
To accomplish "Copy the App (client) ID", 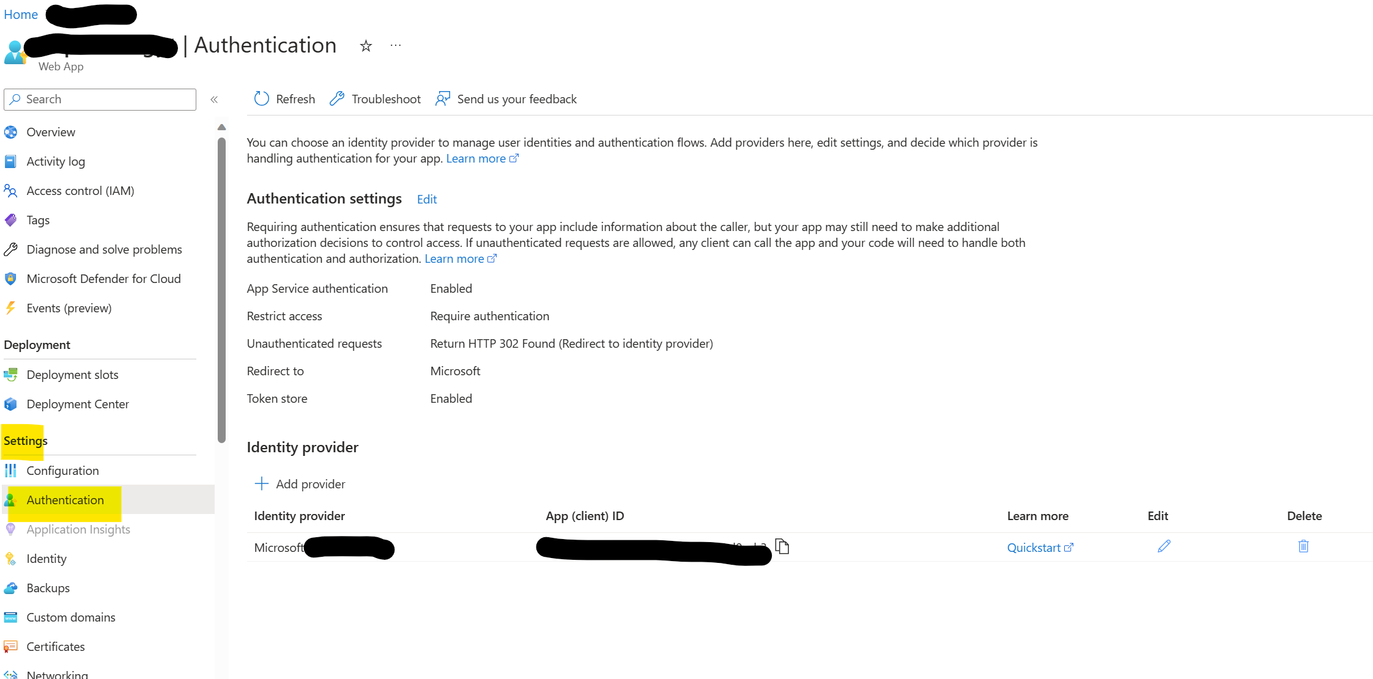I will (x=782, y=546).
